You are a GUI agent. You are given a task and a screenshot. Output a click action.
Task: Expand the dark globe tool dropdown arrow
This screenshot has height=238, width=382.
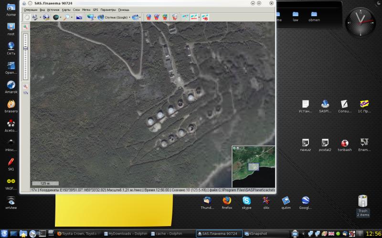click(61, 17)
